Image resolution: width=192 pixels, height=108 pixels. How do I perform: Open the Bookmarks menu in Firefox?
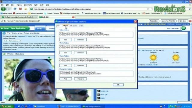coord(28,5)
